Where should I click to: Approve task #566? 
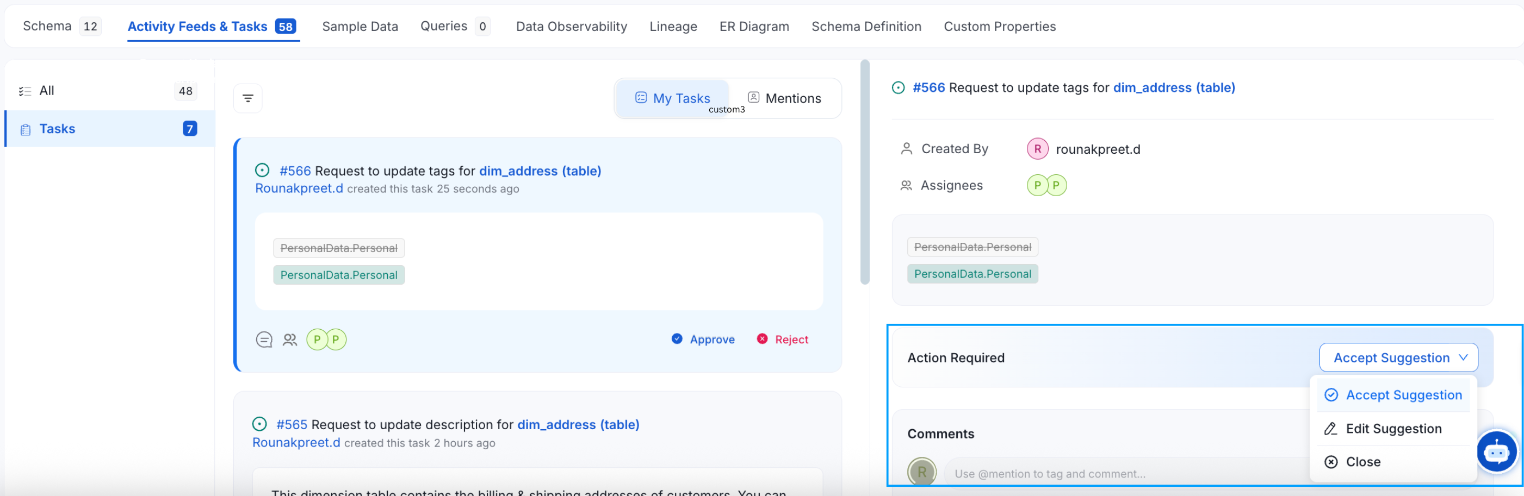(703, 340)
